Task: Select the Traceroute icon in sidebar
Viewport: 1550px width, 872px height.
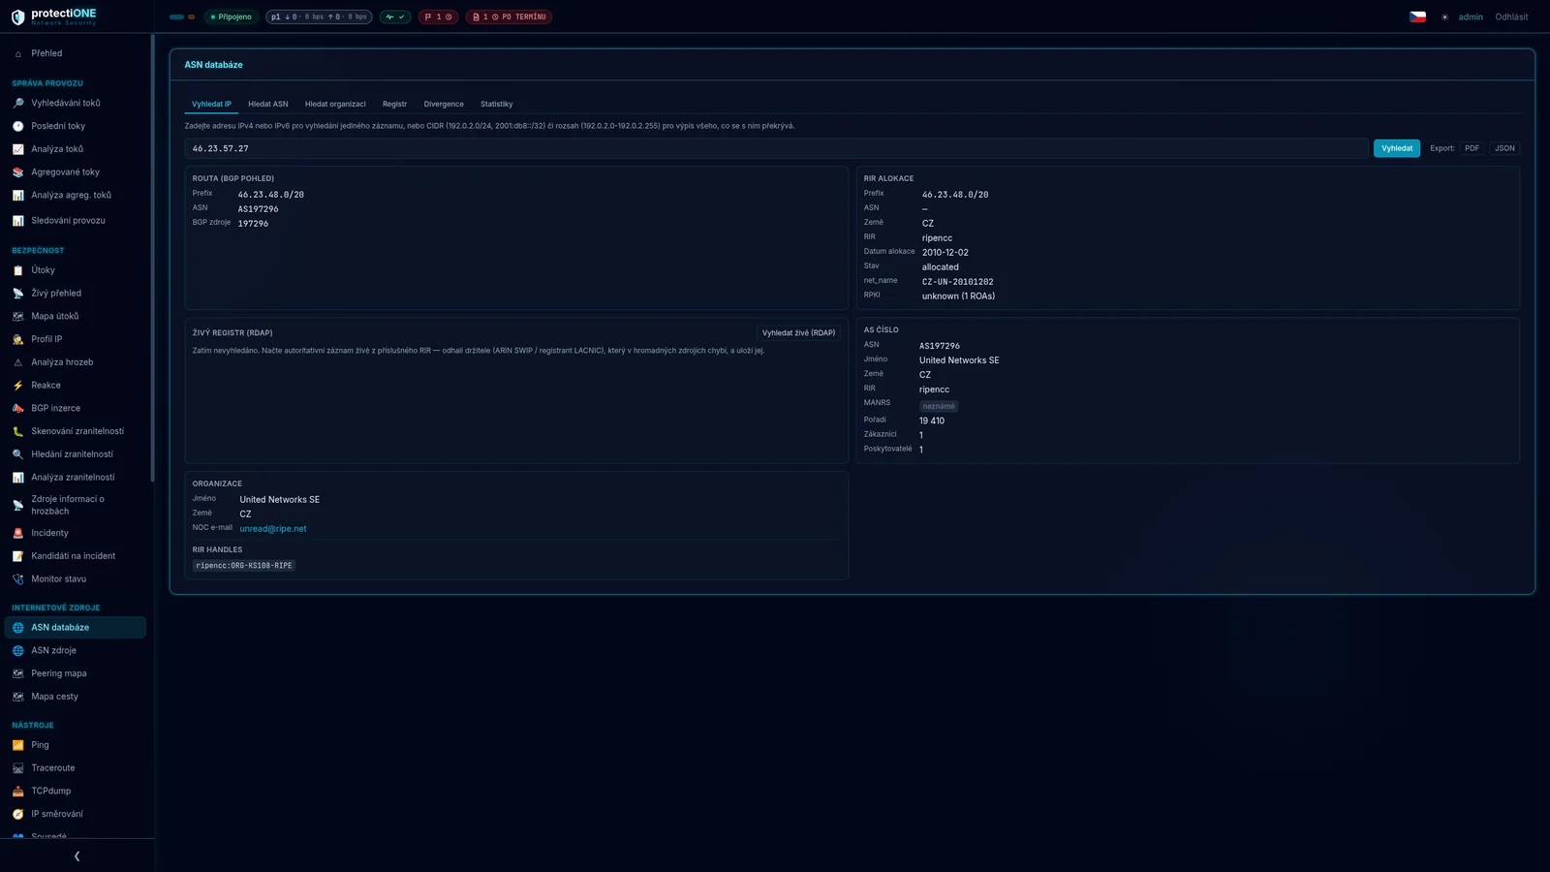Action: (17, 768)
